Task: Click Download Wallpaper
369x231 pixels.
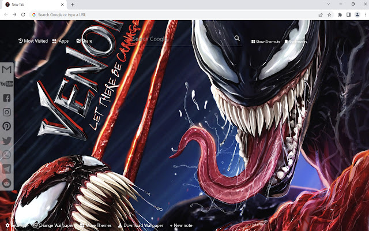Action: tap(141, 226)
